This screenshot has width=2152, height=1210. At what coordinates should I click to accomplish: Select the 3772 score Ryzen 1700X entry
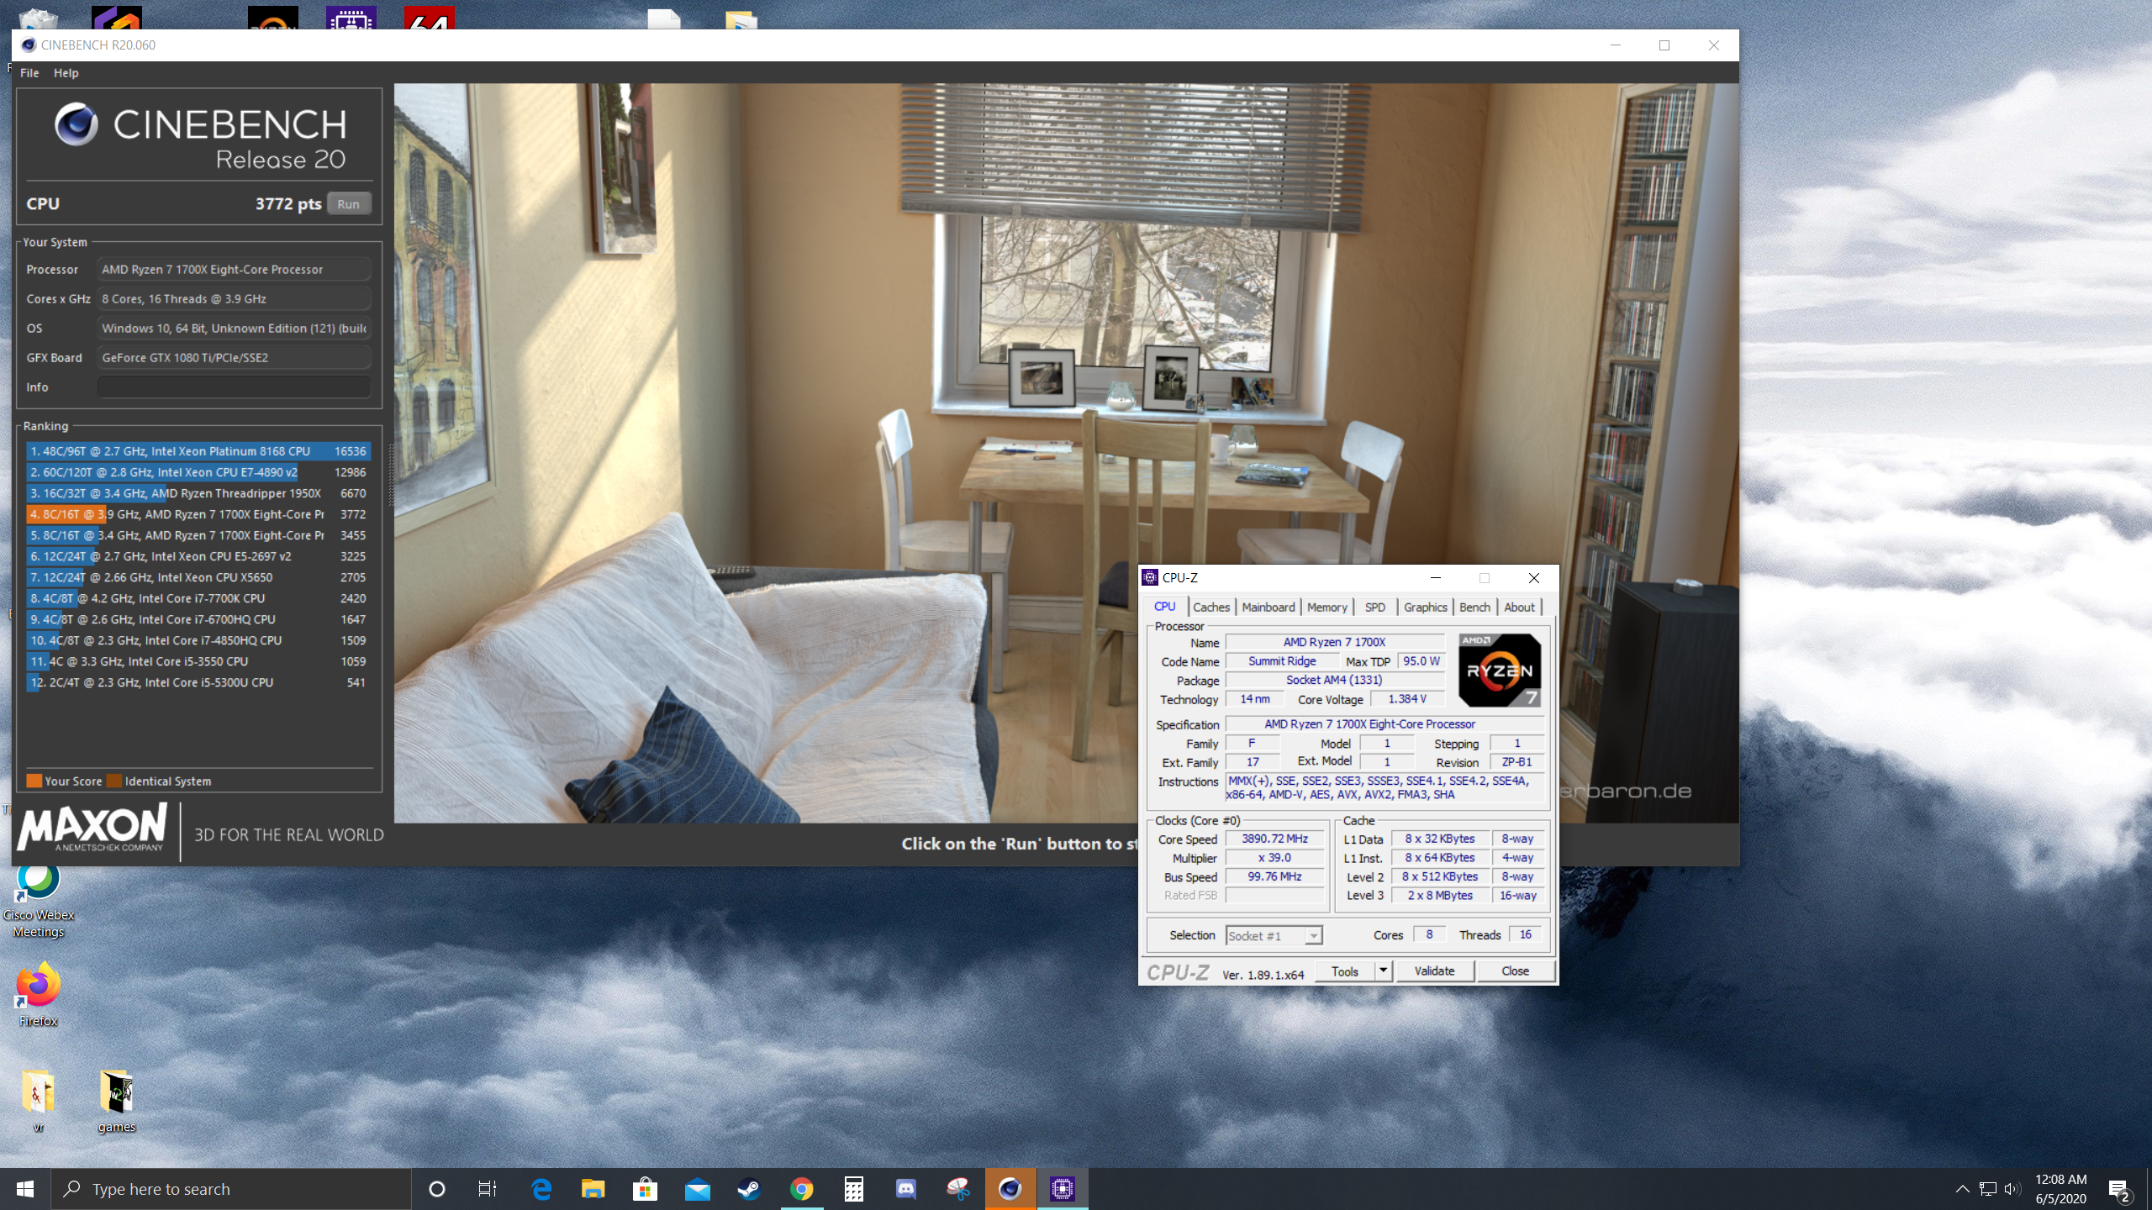click(x=198, y=514)
